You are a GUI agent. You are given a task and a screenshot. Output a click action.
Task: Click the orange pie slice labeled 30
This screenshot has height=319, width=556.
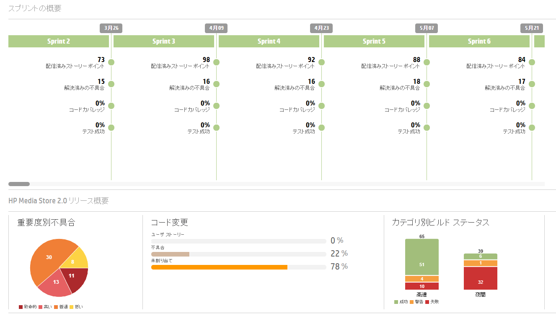[48, 257]
